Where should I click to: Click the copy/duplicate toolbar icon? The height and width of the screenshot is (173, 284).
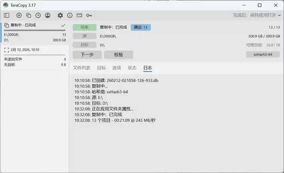(x=28, y=16)
